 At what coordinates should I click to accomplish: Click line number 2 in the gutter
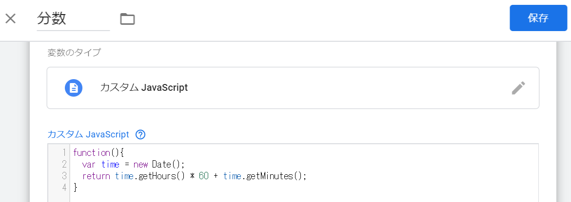click(64, 164)
